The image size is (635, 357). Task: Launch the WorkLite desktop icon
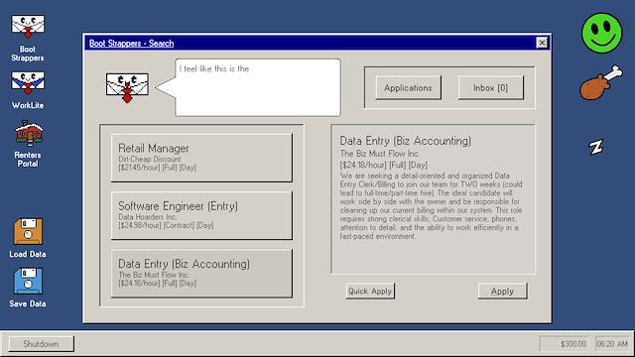pyautogui.click(x=28, y=83)
